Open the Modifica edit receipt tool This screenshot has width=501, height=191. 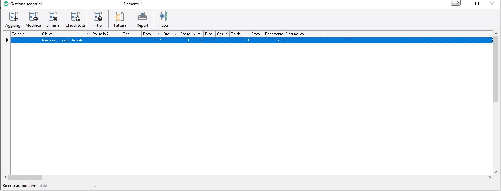(x=33, y=17)
